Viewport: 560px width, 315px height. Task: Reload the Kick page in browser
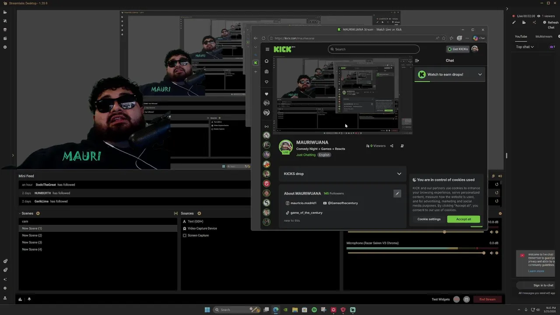click(x=264, y=38)
